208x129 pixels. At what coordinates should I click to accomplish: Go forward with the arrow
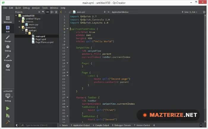click(x=65, y=12)
